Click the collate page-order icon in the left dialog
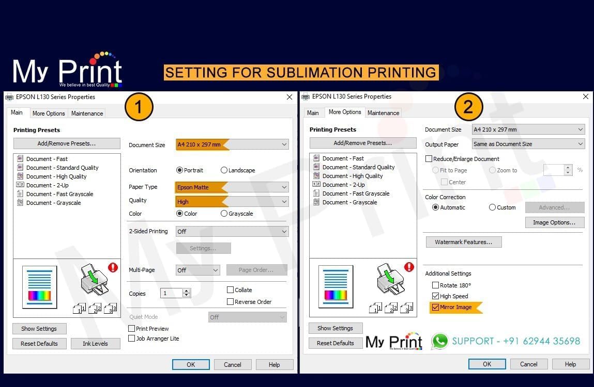Image resolution: width=594 pixels, height=387 pixels. 95,309
